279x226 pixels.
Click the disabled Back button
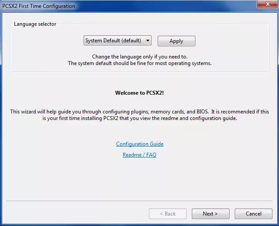[168, 214]
